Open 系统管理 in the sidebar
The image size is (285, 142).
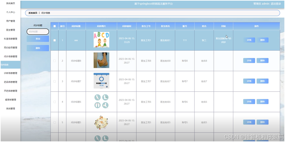(10, 109)
